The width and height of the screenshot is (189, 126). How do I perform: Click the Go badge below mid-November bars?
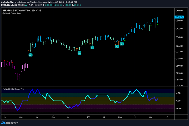click(31, 55)
